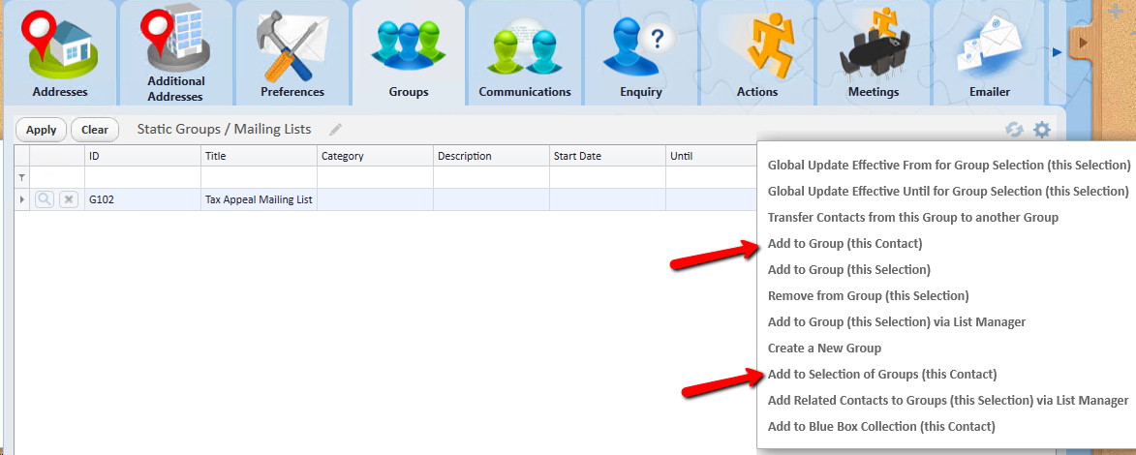Click the refresh icon beside the gear
Viewport: 1136px width, 455px height.
(1014, 130)
